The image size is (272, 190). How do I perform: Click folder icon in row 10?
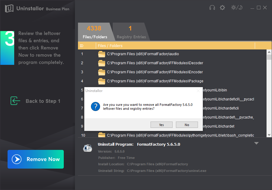coord(102,135)
